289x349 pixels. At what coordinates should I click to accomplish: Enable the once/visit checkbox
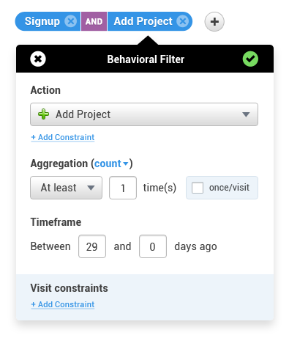coord(198,188)
